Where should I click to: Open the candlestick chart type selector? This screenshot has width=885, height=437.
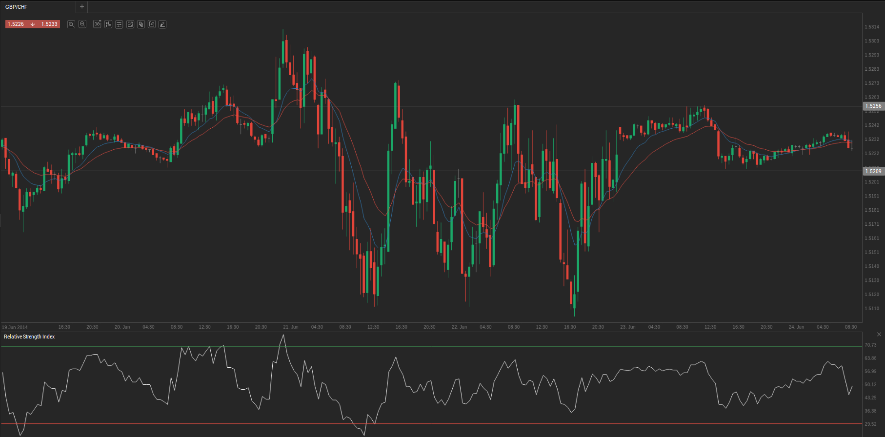[x=108, y=24]
